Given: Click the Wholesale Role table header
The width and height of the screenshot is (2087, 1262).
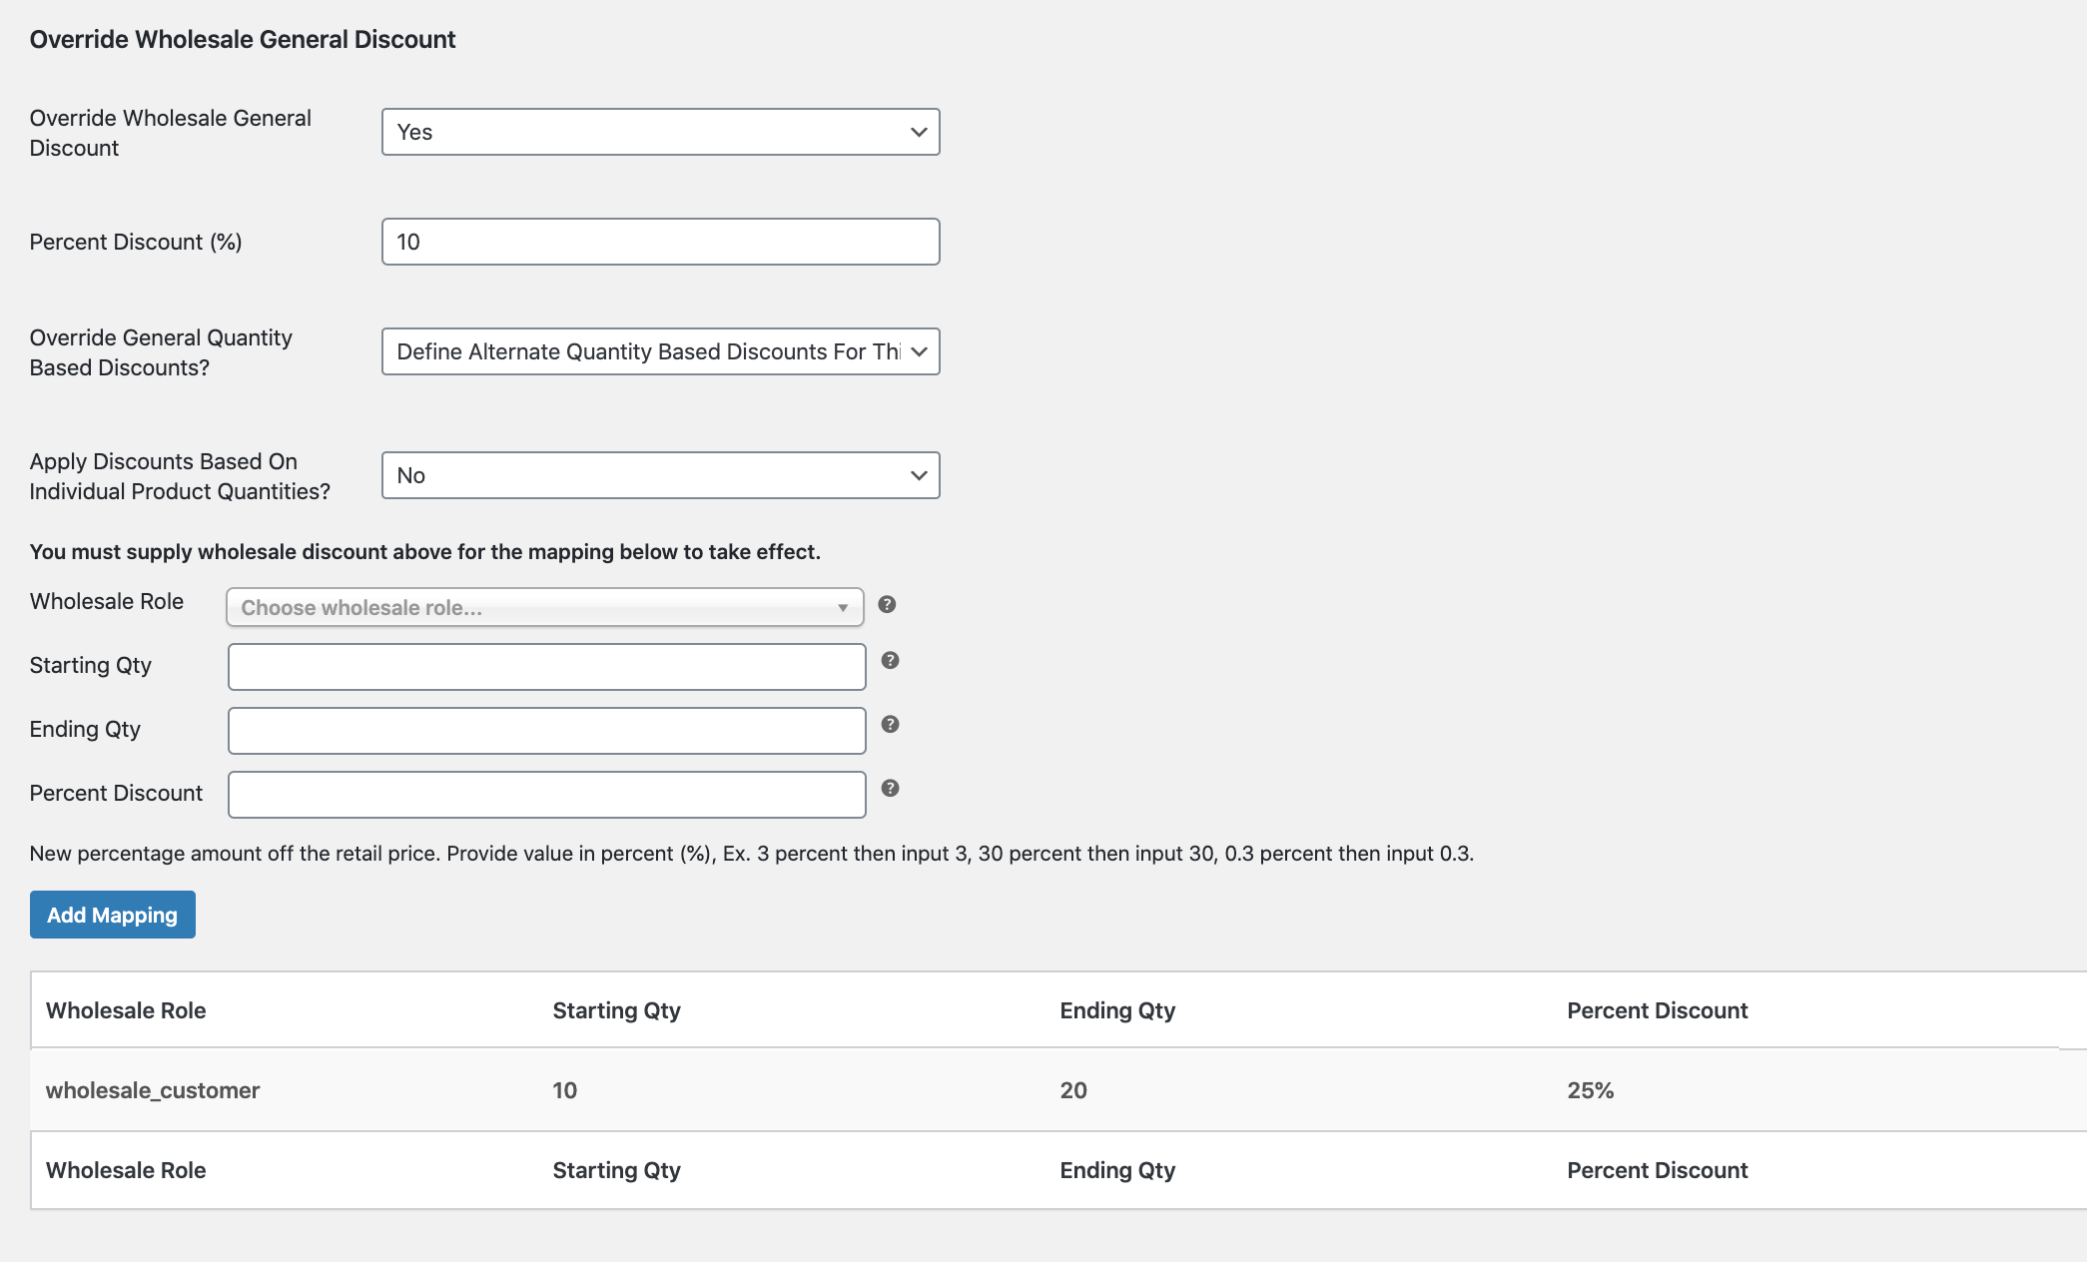Looking at the screenshot, I should 126,1010.
